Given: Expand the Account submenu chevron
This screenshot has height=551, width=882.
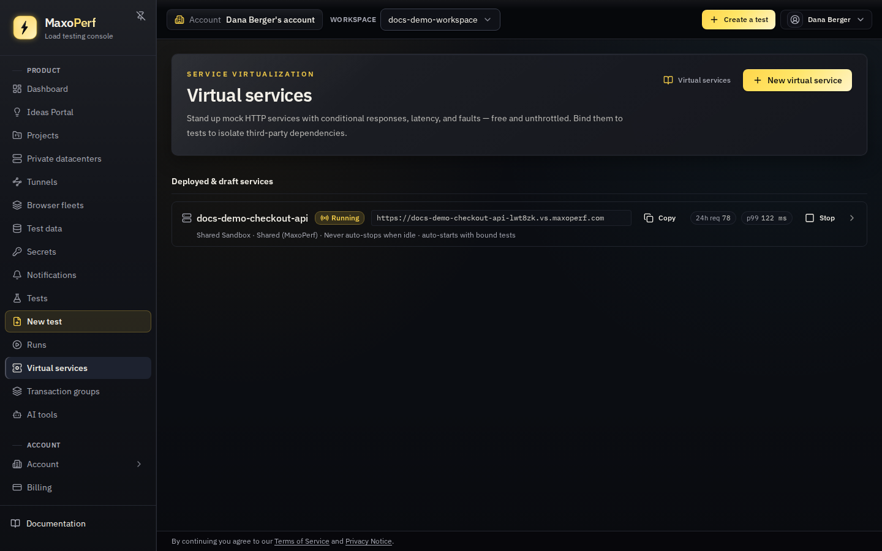Looking at the screenshot, I should (139, 464).
